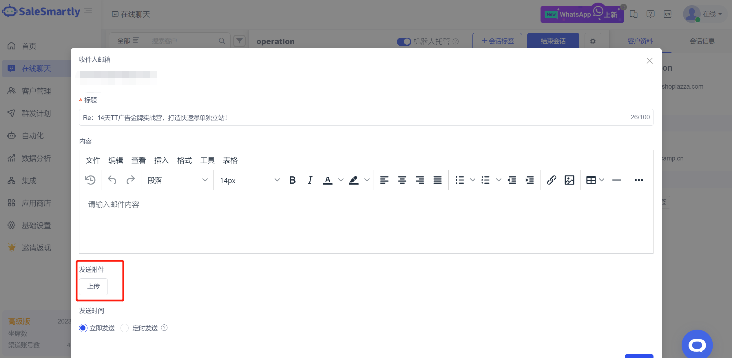Open the 格式 editor menu
732x358 pixels.
(x=184, y=160)
